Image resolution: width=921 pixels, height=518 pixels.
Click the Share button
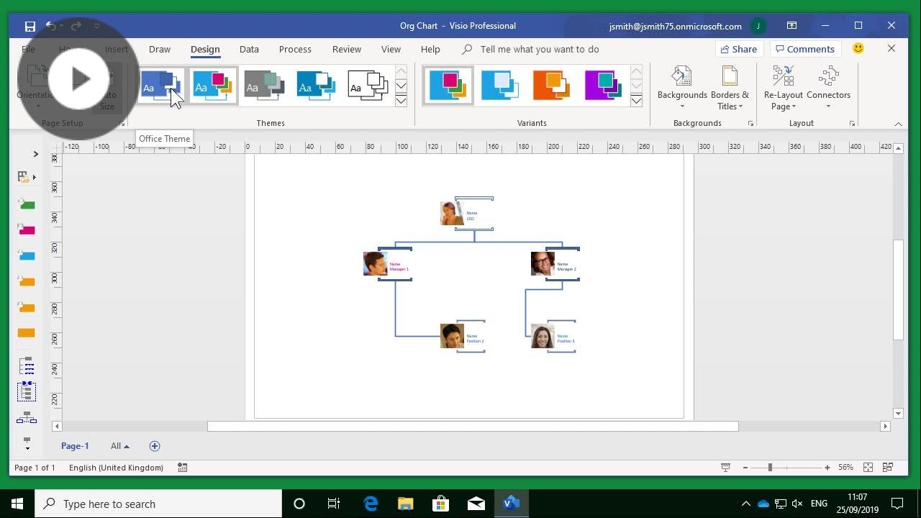click(x=738, y=49)
